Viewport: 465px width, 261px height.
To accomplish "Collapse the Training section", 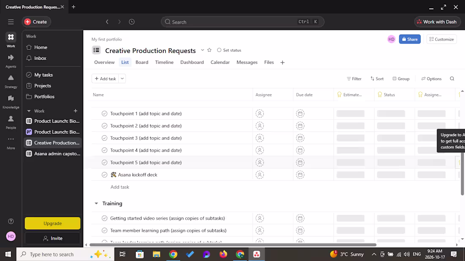I will (x=96, y=204).
